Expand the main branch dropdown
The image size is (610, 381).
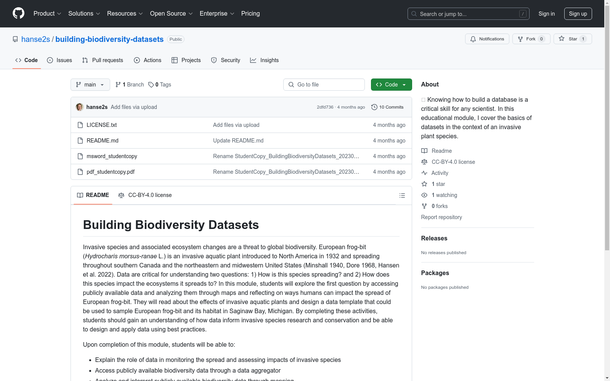90,85
